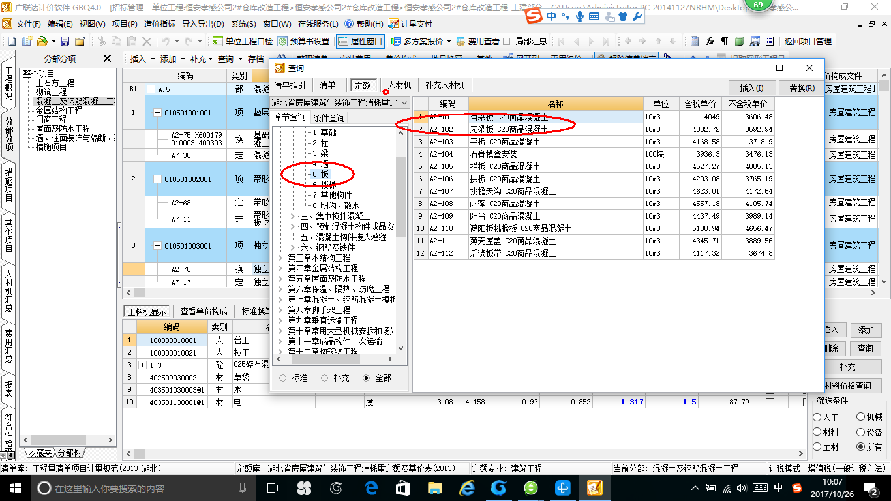Open 文件(F) menu
Viewport: 891px width, 501px height.
pyautogui.click(x=27, y=23)
